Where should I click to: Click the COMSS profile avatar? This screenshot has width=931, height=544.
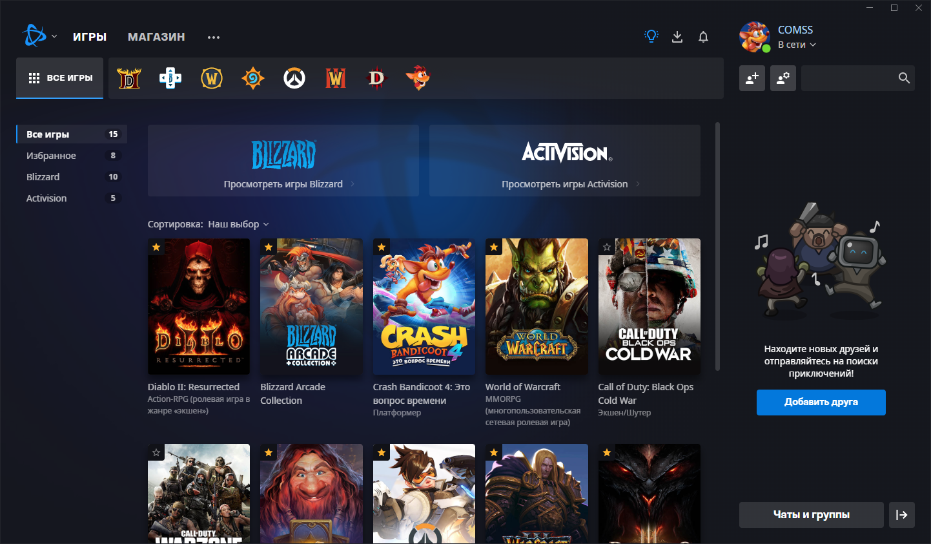(x=755, y=36)
